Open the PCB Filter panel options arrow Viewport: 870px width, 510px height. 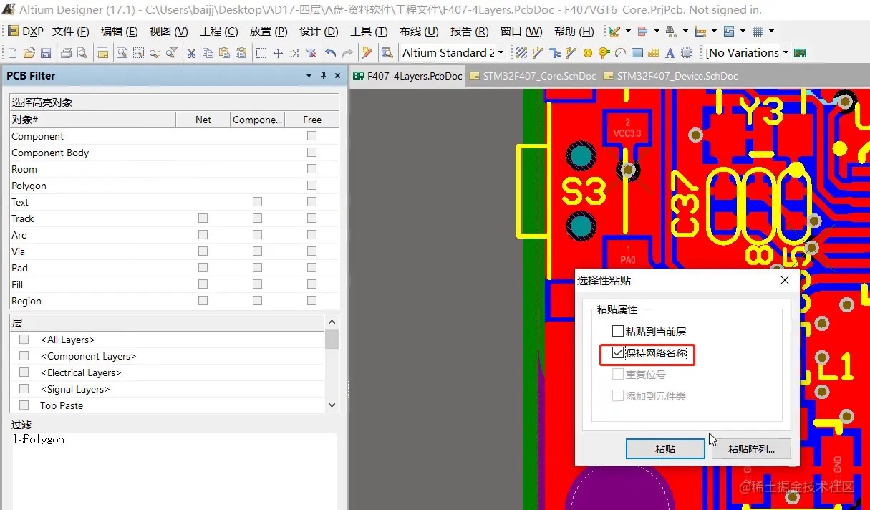[309, 75]
